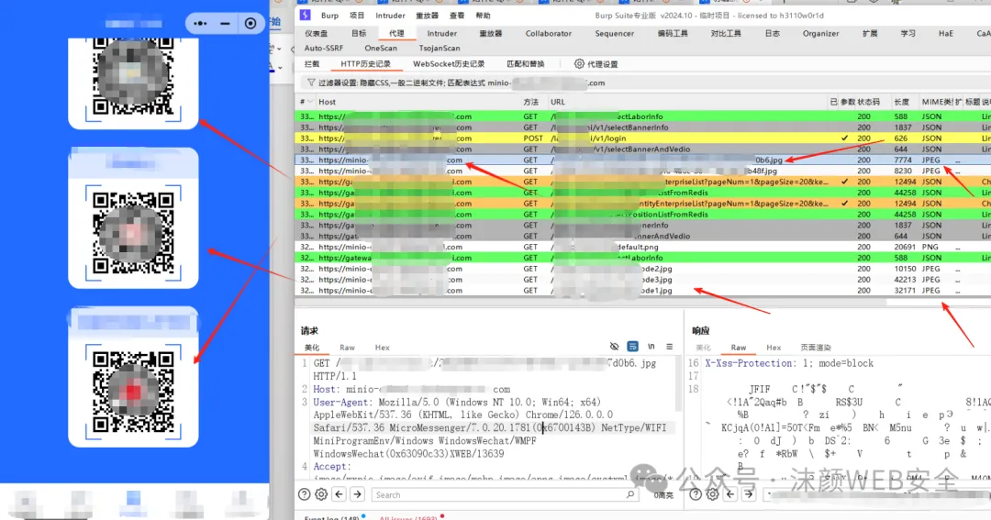
Task: Click the middle QR code image in mini program
Action: coord(133,233)
